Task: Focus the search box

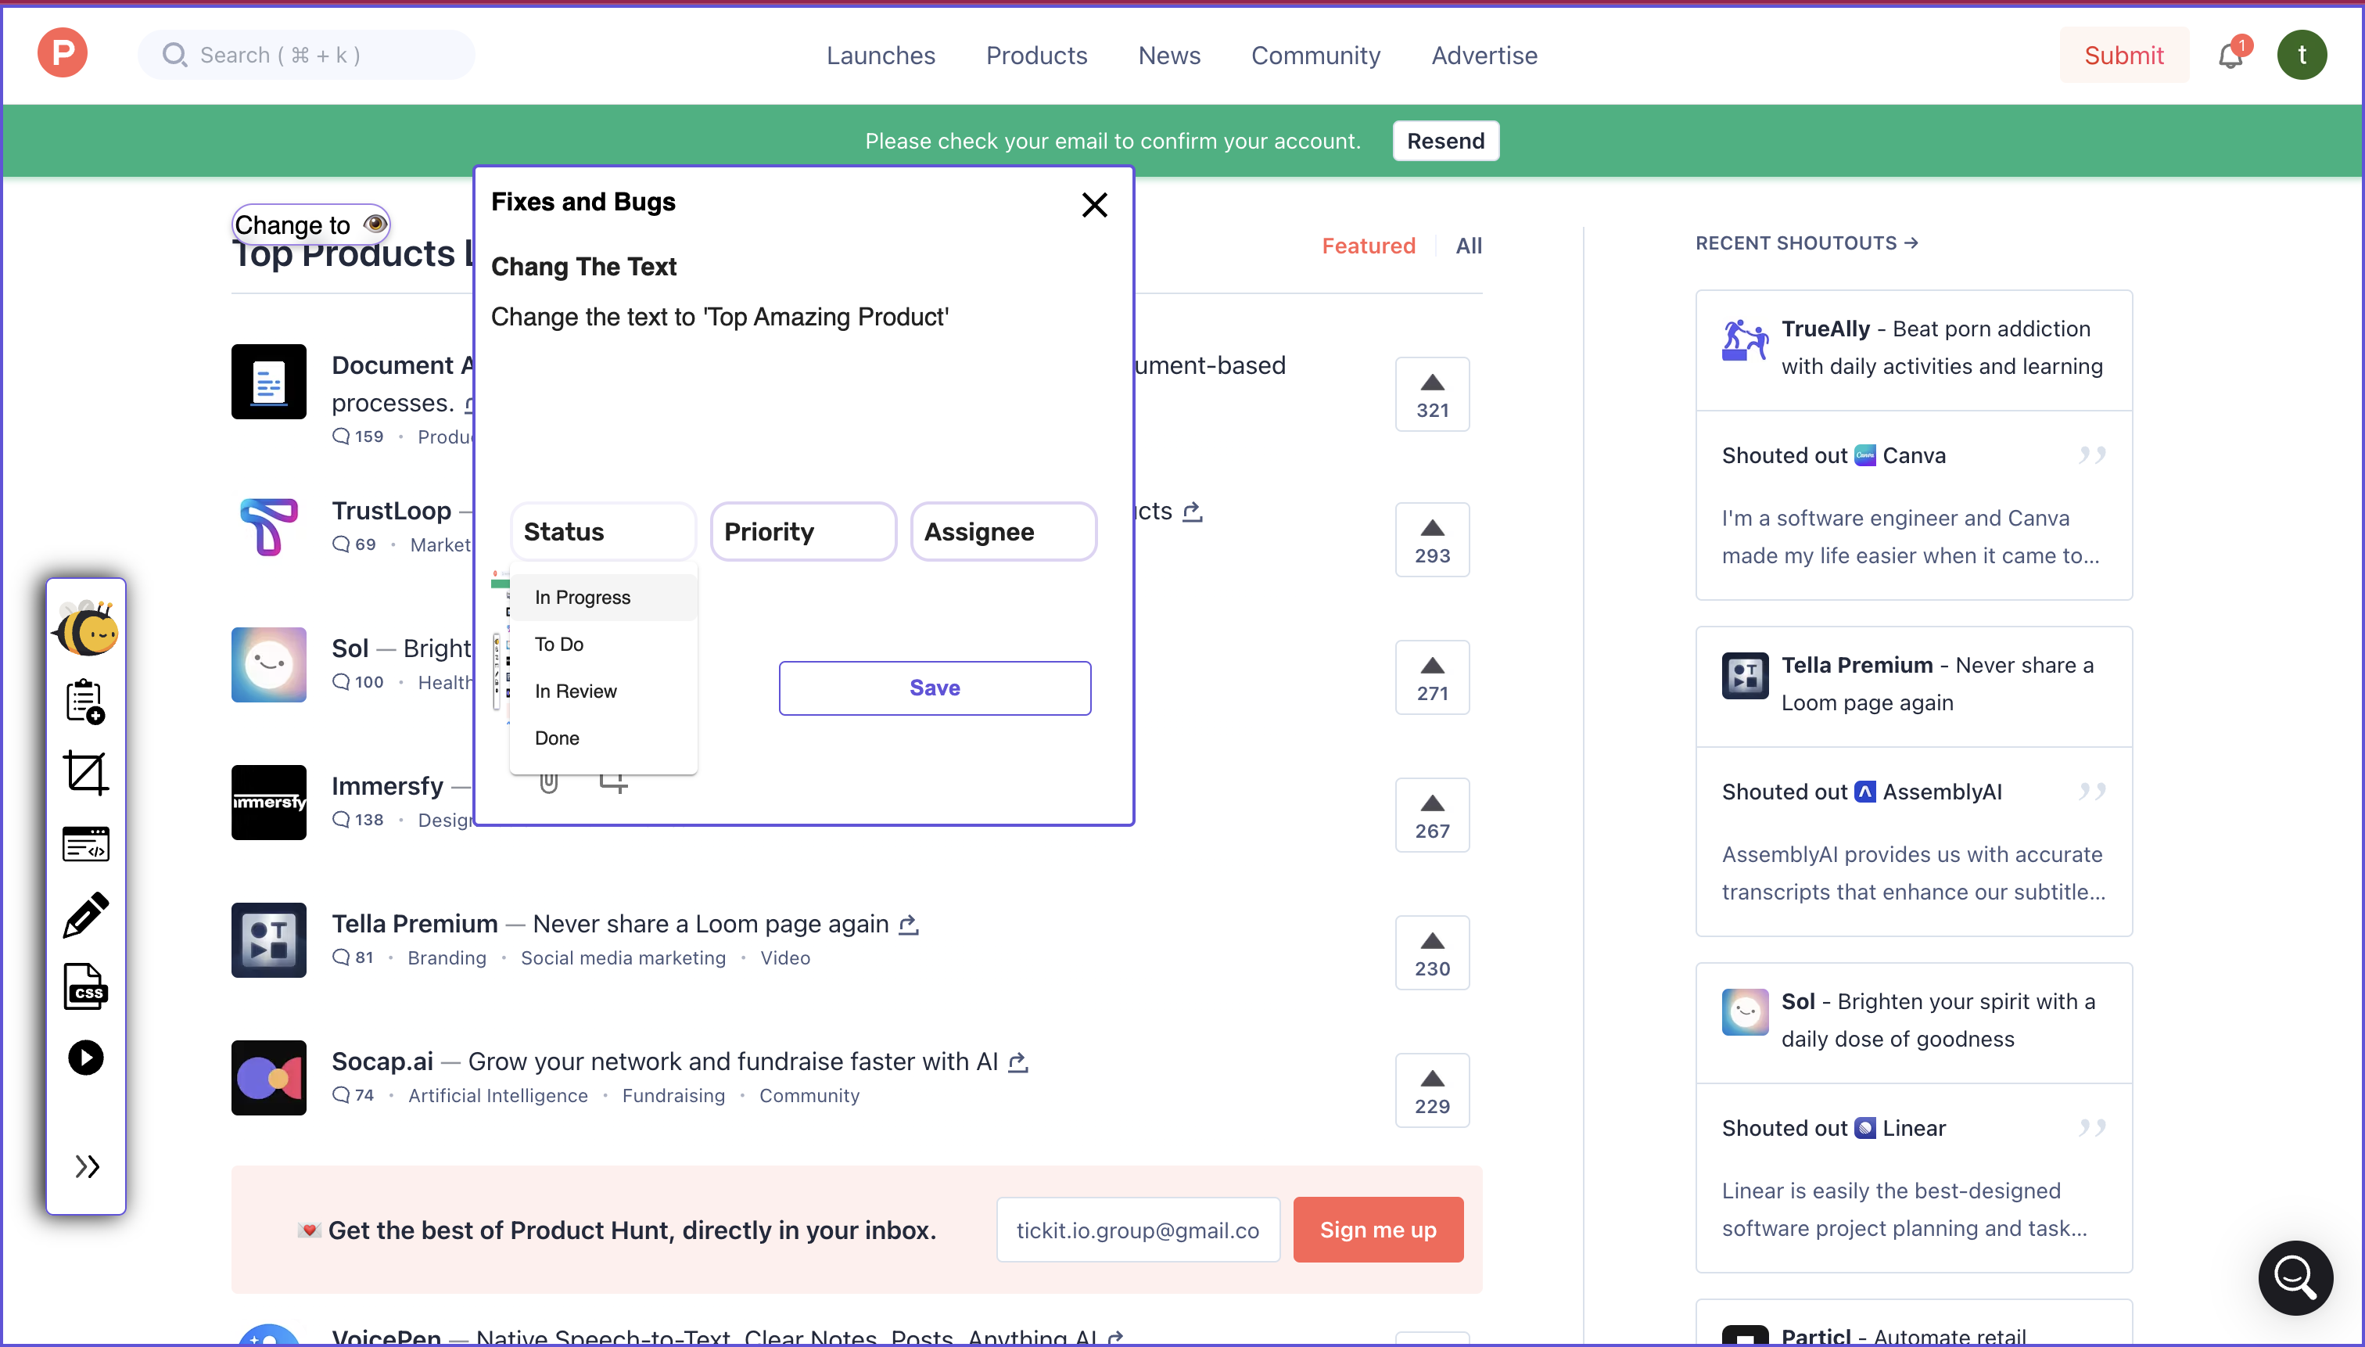Action: coord(306,55)
